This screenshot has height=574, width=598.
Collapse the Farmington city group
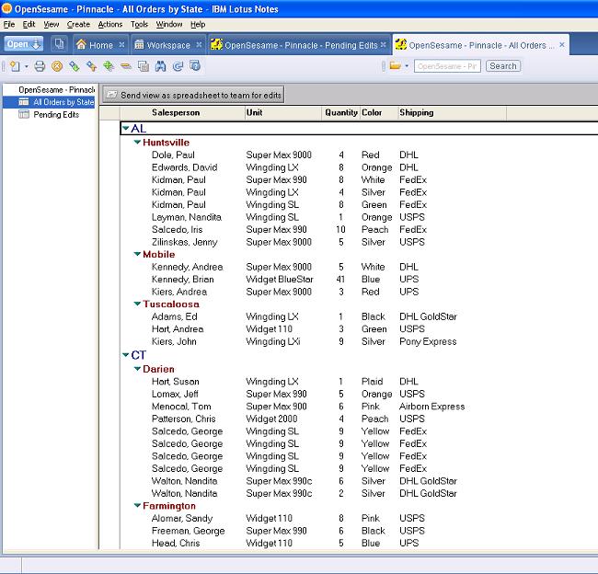(x=137, y=506)
